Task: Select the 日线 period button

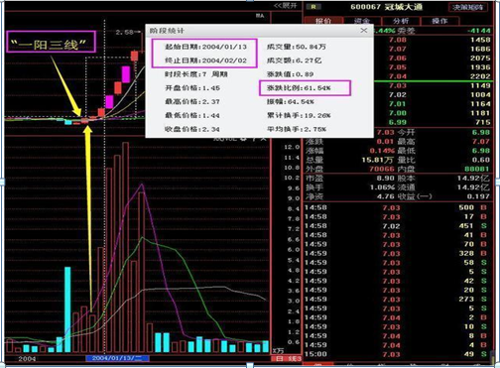Action: (x=287, y=358)
